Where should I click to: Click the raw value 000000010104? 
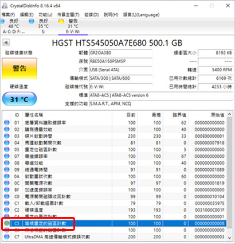[x=209, y=196]
